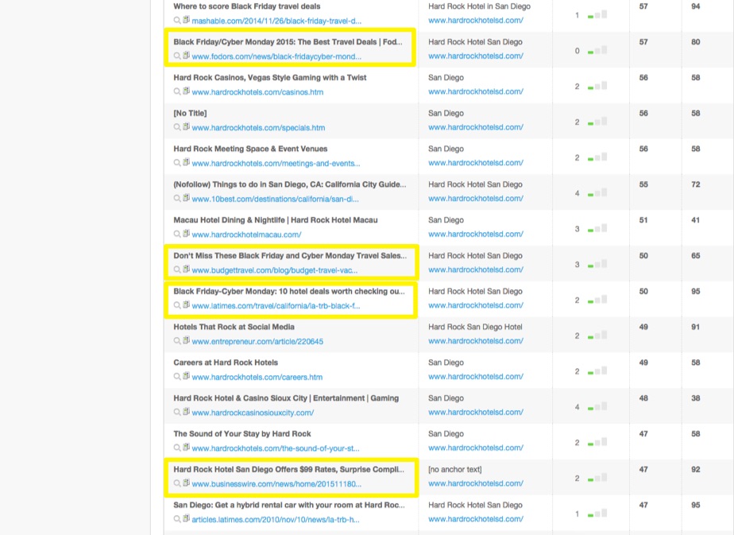Click the magnifier icon by the www.latimes.com/travel link
734x535 pixels.
(177, 305)
